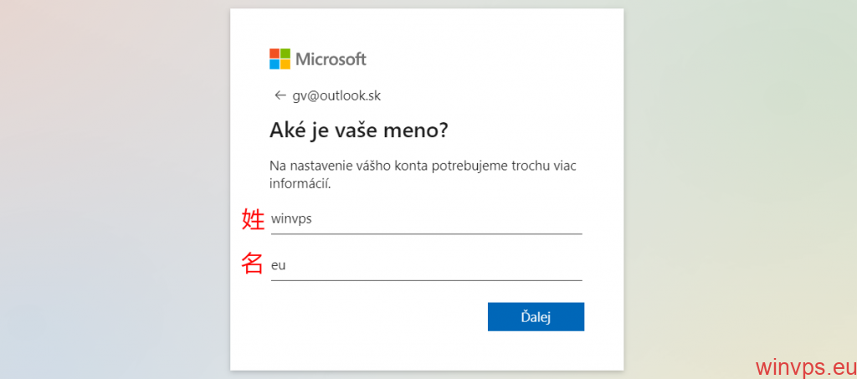
Task: Click the blue square in Microsoft logo
Action: pyautogui.click(x=275, y=64)
